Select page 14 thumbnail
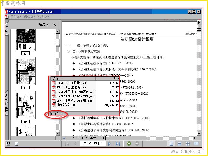The width and height of the screenshot is (208, 156). click(x=25, y=71)
